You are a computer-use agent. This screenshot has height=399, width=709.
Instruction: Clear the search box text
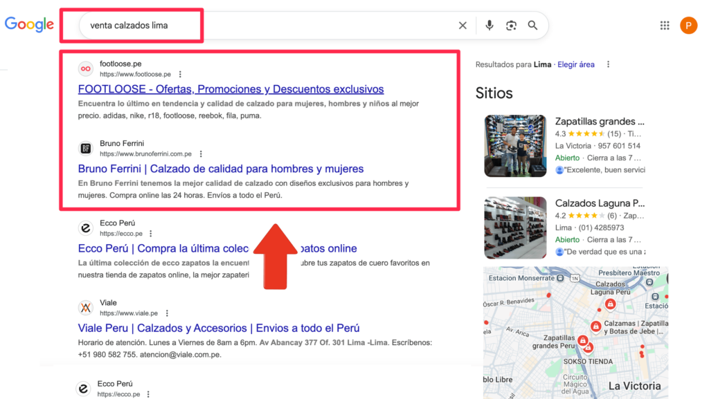click(x=462, y=26)
